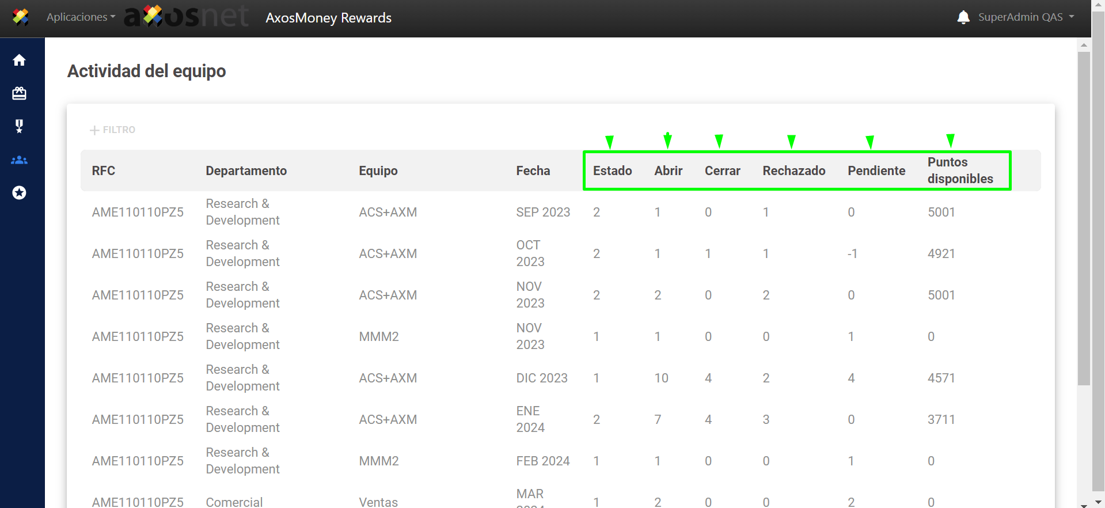
Task: Click the home icon in sidebar
Action: click(19, 60)
